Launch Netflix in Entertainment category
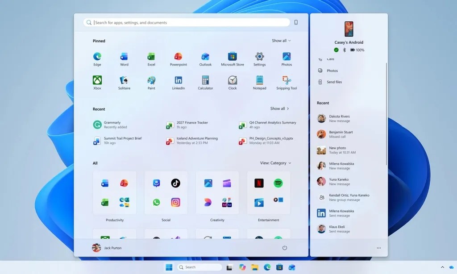The width and height of the screenshot is (457, 274). click(x=259, y=183)
